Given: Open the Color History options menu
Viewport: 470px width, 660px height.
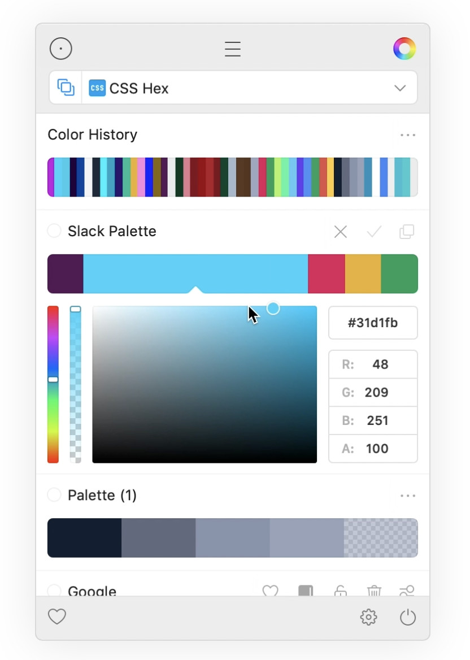Looking at the screenshot, I should click(x=408, y=135).
